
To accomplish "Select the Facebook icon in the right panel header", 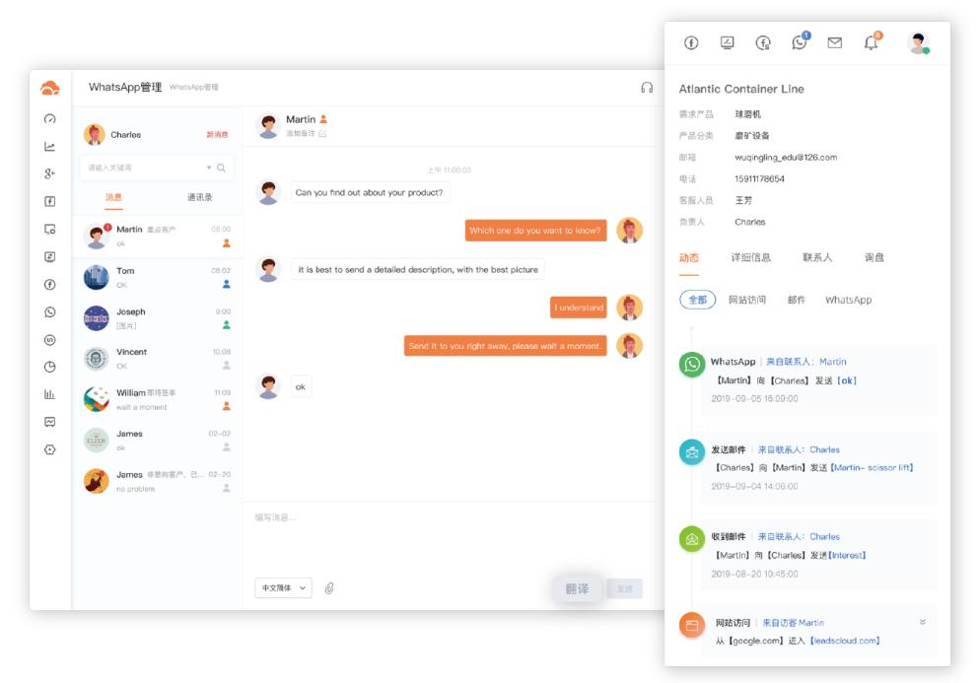I will point(692,41).
